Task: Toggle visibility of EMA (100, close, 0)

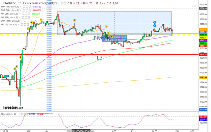Action: tap(24, 7)
